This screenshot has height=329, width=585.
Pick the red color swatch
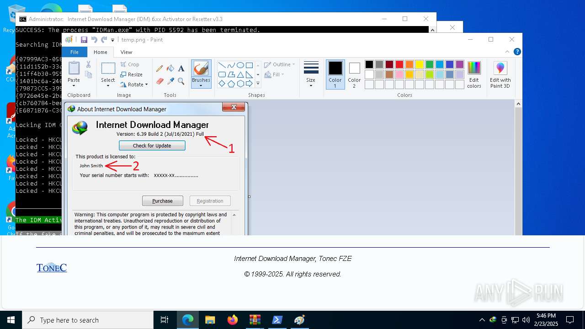click(x=399, y=64)
